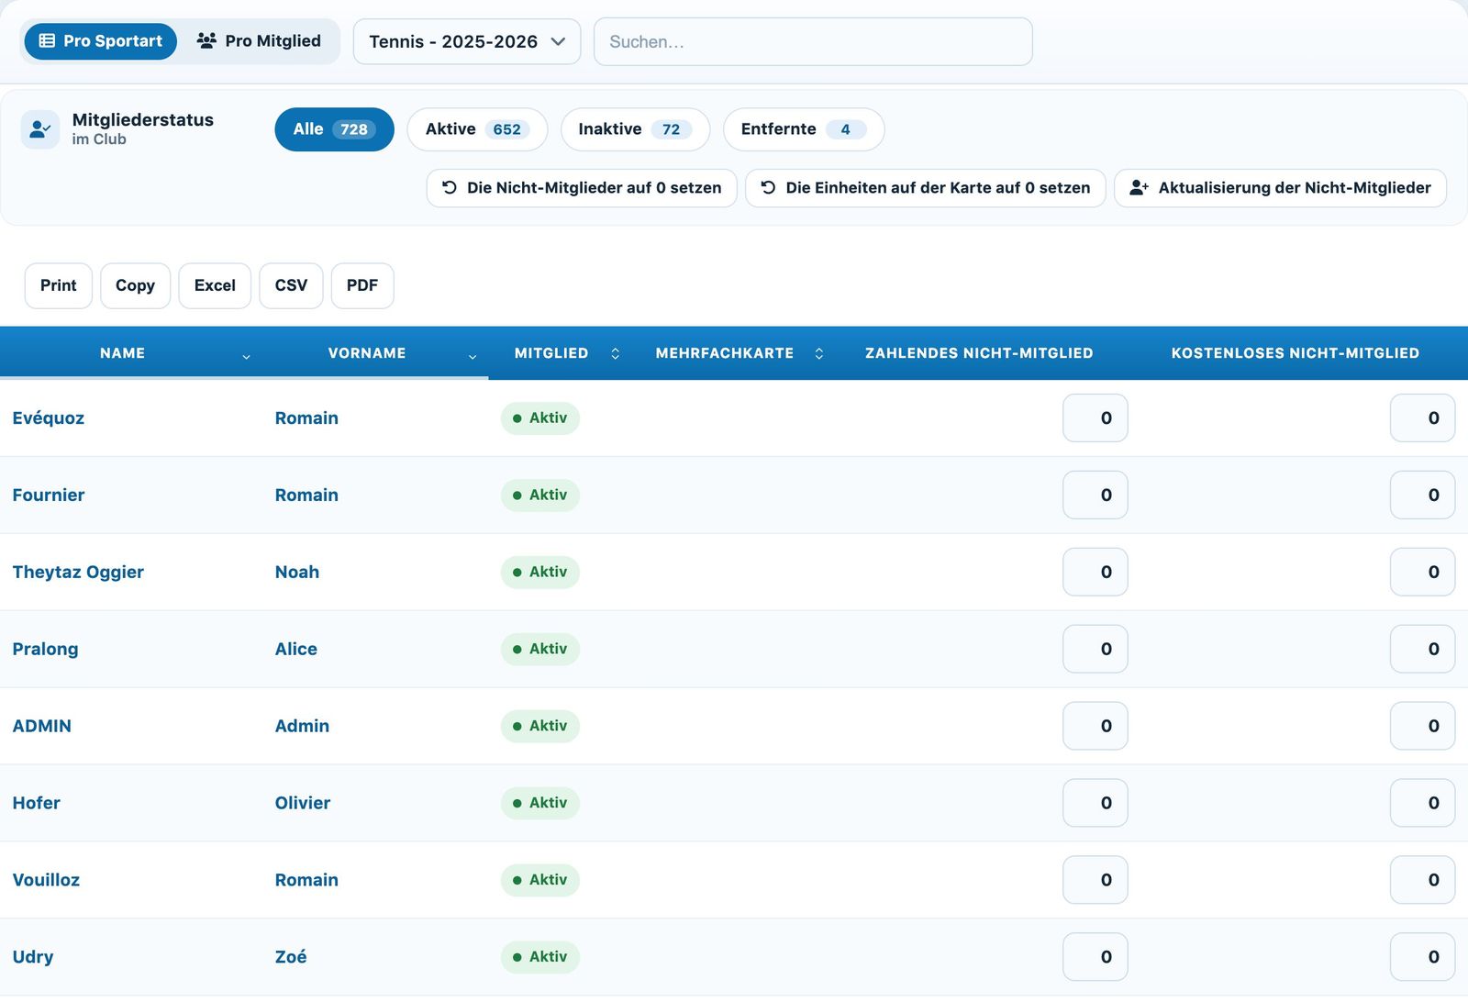The height and width of the screenshot is (1002, 1468).
Task: Click the add-user icon for Aktualisierung der Nicht-Mitglieder
Action: 1139,187
